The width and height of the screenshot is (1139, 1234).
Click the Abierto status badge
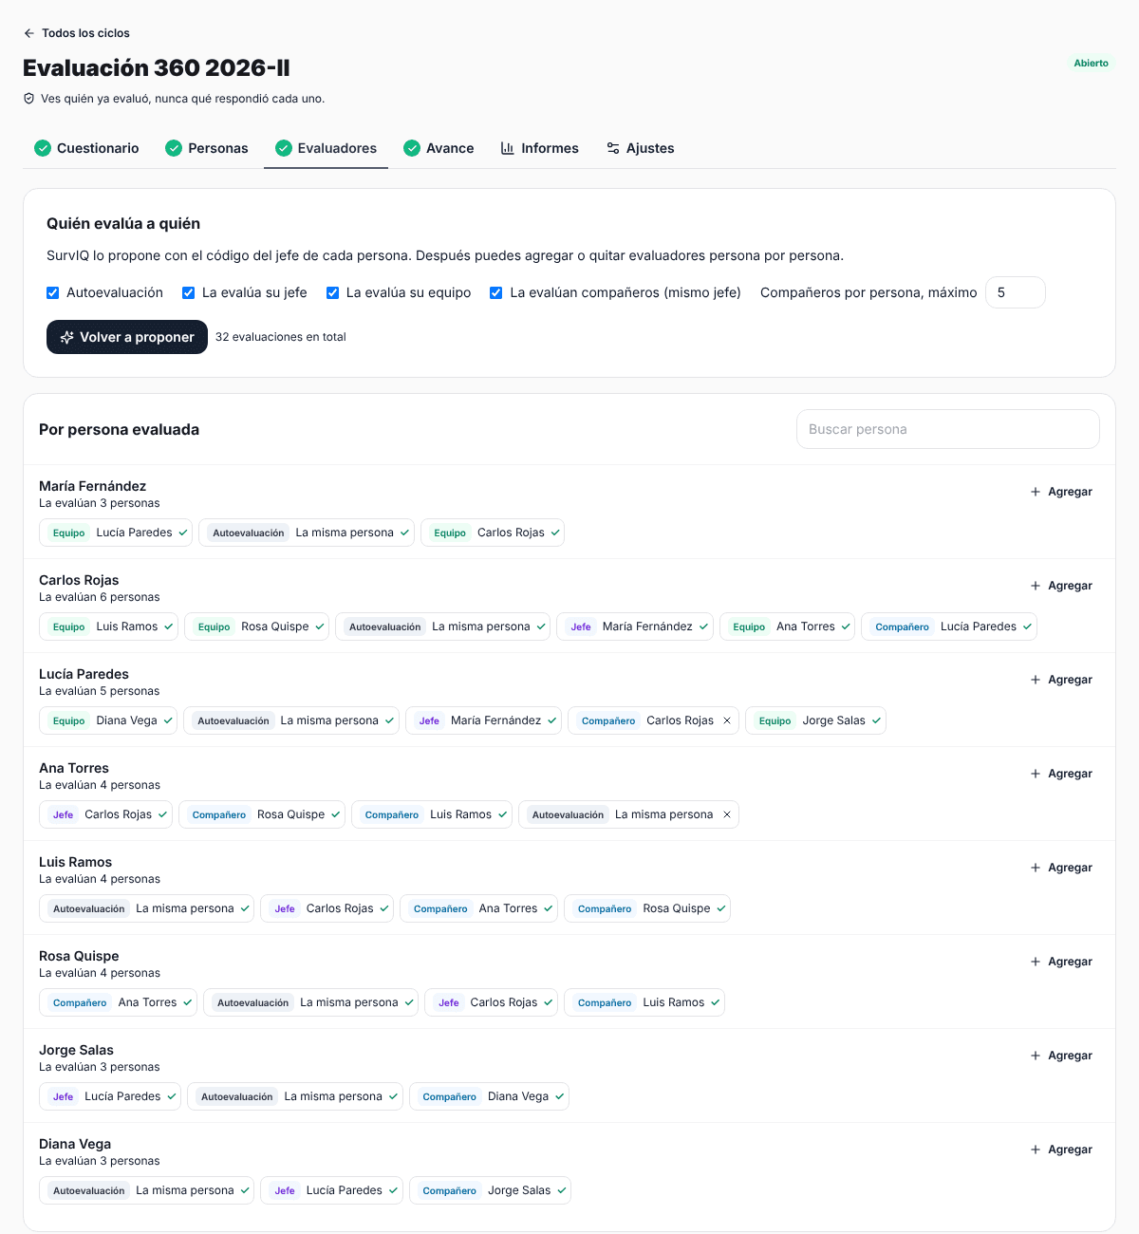(x=1092, y=64)
